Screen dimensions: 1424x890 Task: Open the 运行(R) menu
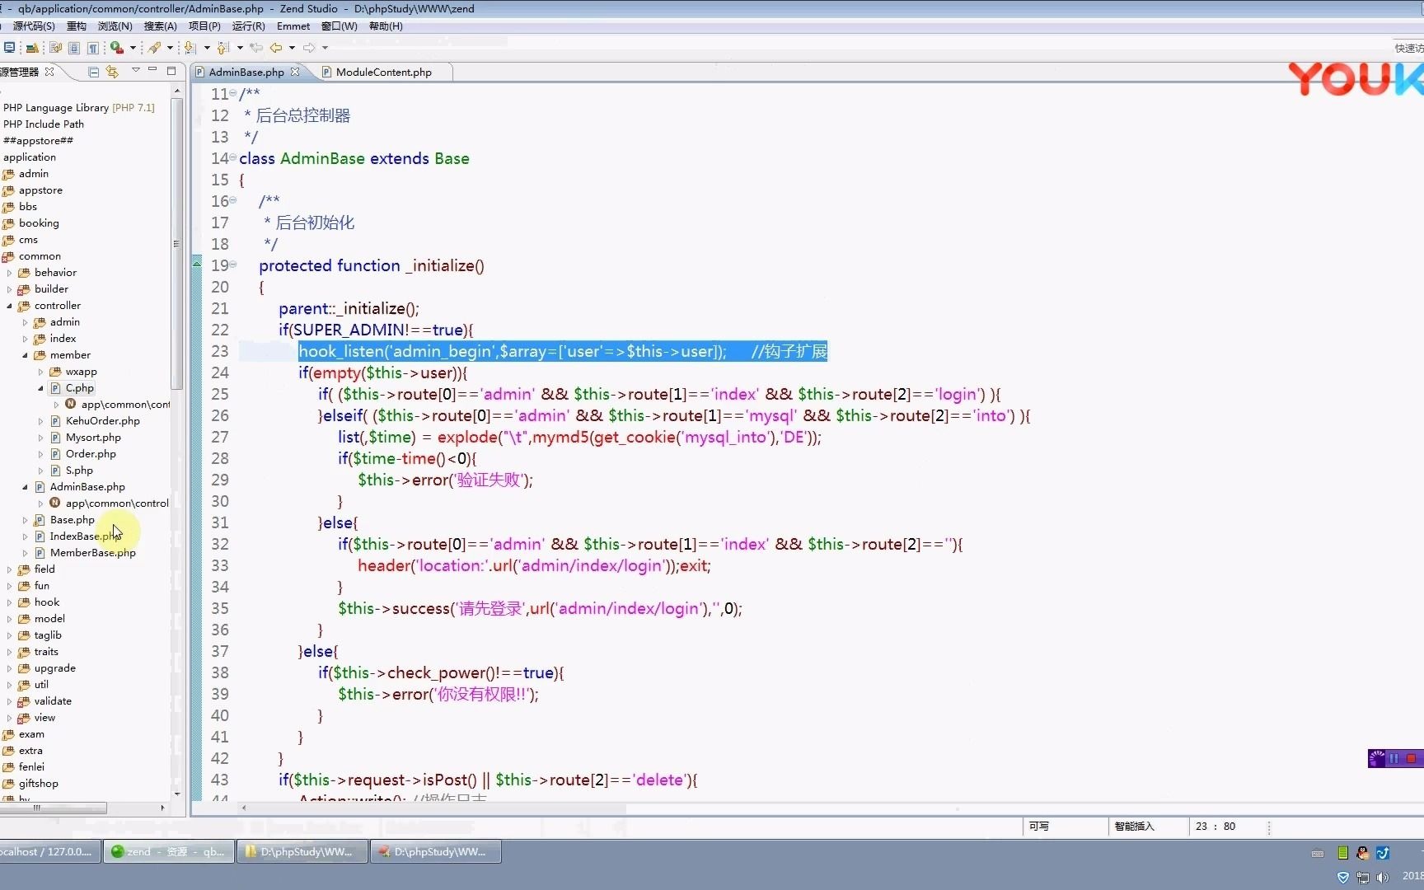tap(249, 26)
